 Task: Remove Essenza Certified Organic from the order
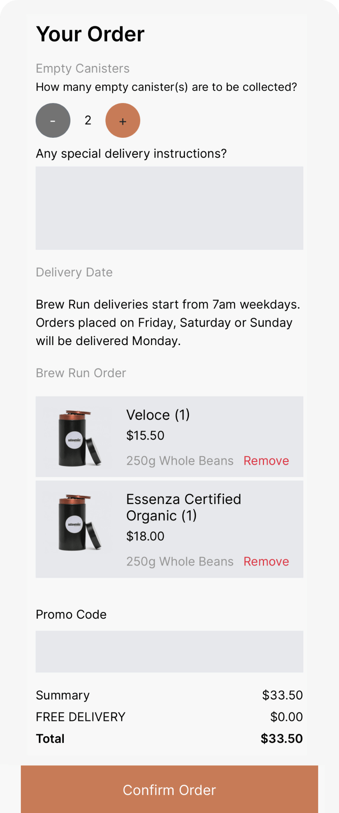[x=266, y=561]
